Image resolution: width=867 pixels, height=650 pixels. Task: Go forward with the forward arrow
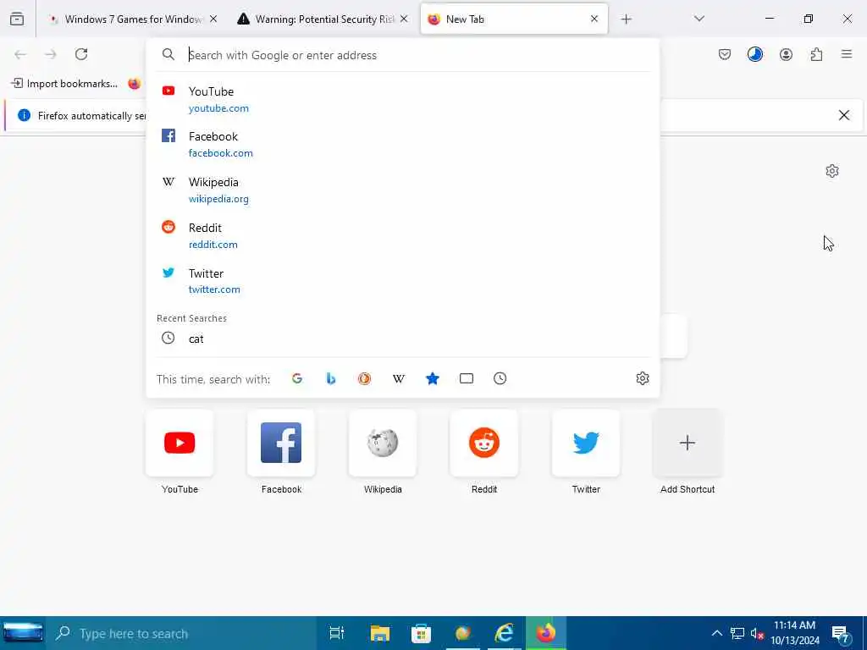coord(51,54)
